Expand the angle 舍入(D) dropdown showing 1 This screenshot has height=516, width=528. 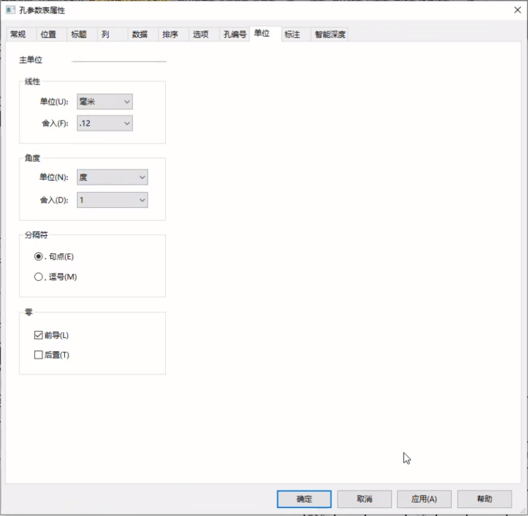click(x=112, y=200)
